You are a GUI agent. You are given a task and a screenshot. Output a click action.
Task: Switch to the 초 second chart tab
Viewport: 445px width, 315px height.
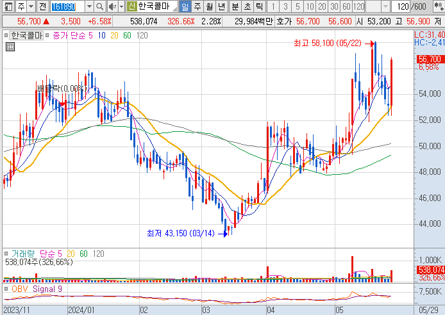click(248, 6)
